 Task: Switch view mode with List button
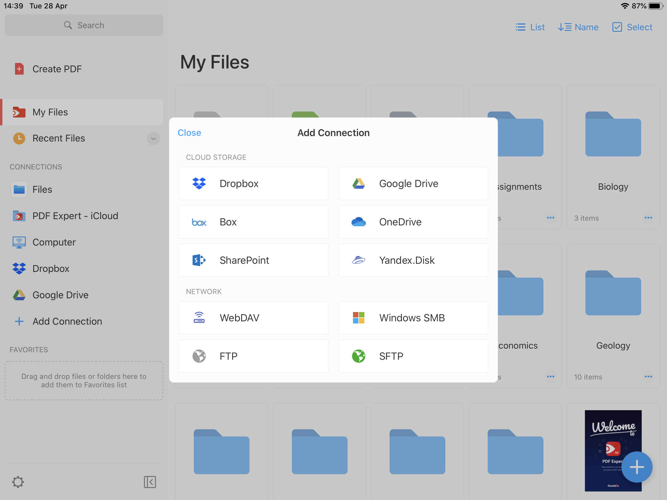tap(530, 27)
